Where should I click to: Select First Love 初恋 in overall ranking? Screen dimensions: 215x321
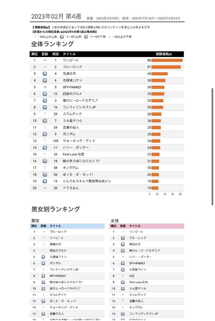pos(73,154)
